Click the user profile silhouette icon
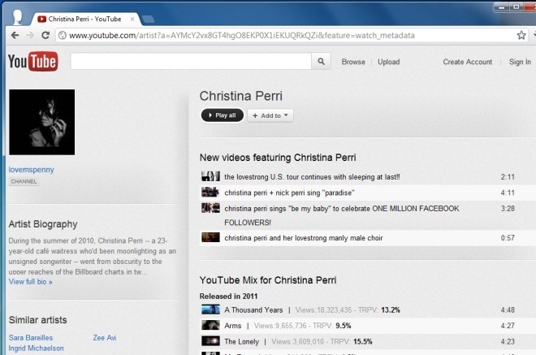 [17, 17]
